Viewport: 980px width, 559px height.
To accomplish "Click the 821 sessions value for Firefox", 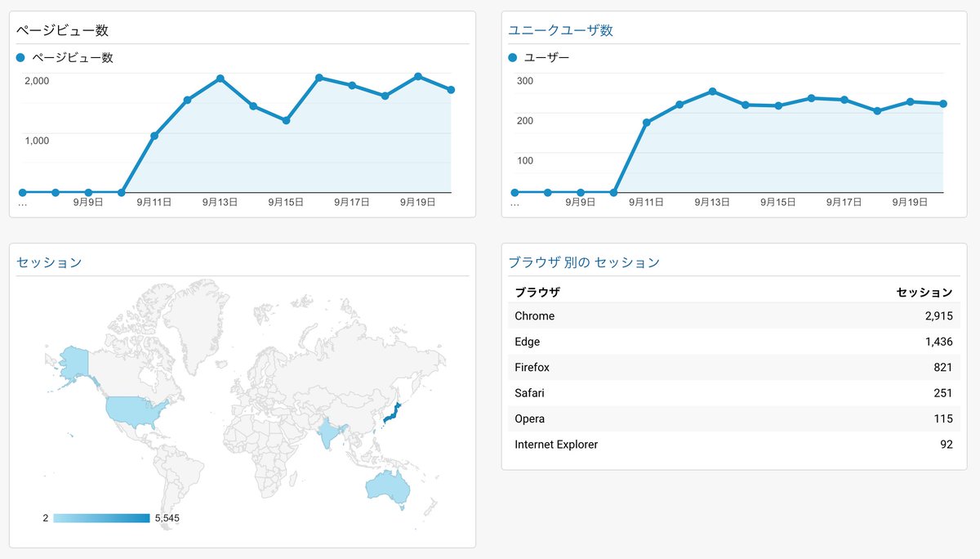I will pos(943,368).
